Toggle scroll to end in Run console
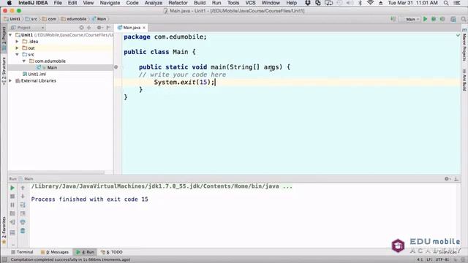468x263 pixels. click(23, 213)
